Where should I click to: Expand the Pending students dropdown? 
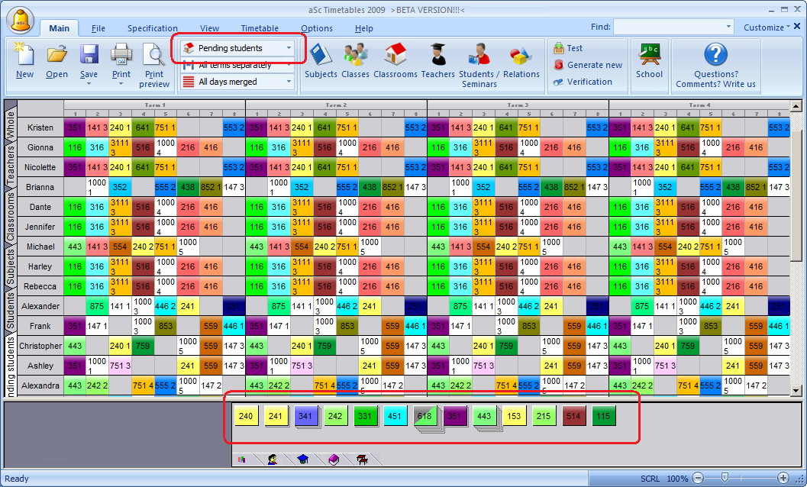pyautogui.click(x=289, y=48)
